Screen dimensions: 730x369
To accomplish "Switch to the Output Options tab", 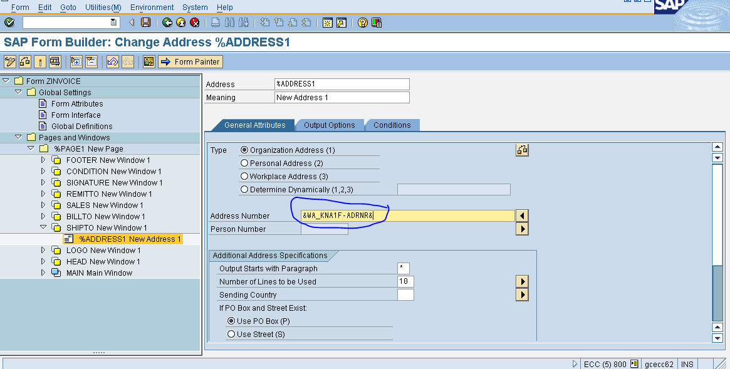I will [330, 125].
